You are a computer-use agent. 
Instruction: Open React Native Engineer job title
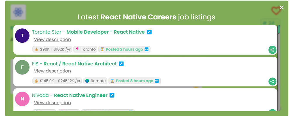click(x=81, y=95)
